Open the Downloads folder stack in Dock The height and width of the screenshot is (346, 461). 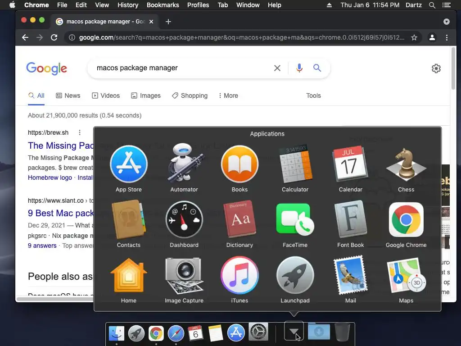319,331
